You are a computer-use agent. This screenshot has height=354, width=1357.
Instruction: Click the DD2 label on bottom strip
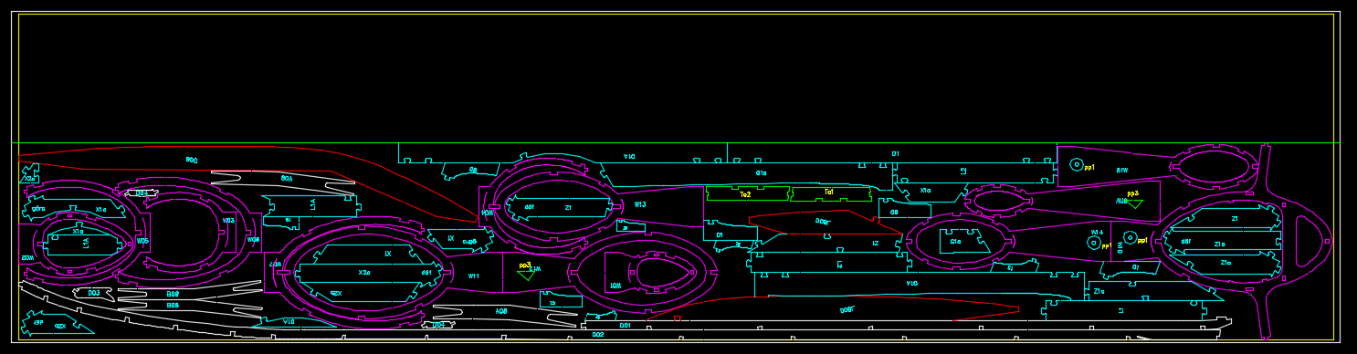pyautogui.click(x=598, y=335)
